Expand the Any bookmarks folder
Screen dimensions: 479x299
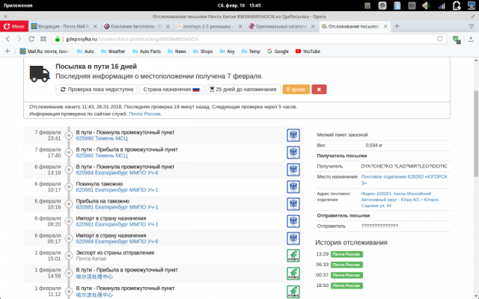pos(227,52)
